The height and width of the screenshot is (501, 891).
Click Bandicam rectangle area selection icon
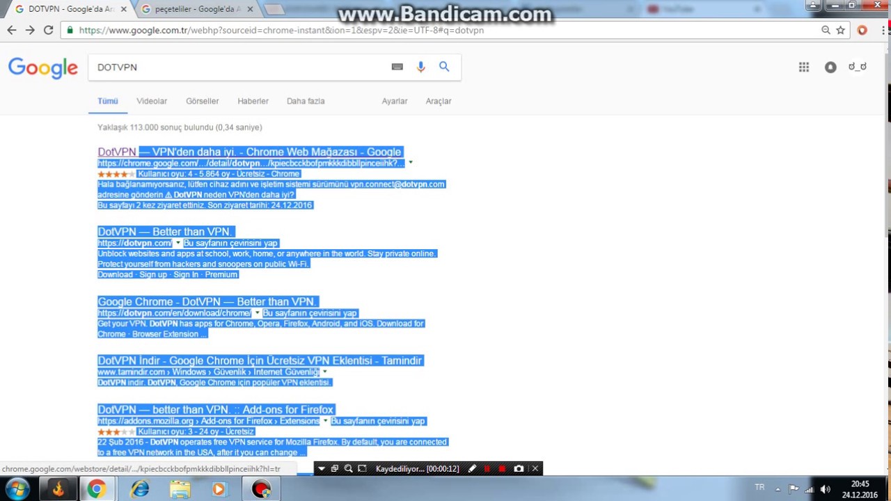(x=362, y=468)
